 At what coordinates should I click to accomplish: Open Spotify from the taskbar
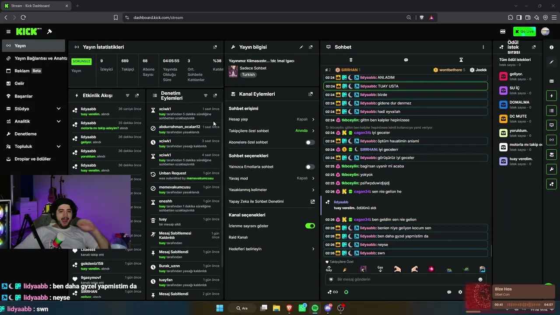coord(315,308)
